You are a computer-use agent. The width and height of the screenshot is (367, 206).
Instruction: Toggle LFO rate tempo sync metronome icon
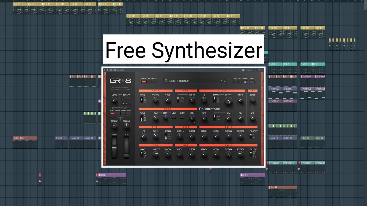pyautogui.click(x=159, y=149)
